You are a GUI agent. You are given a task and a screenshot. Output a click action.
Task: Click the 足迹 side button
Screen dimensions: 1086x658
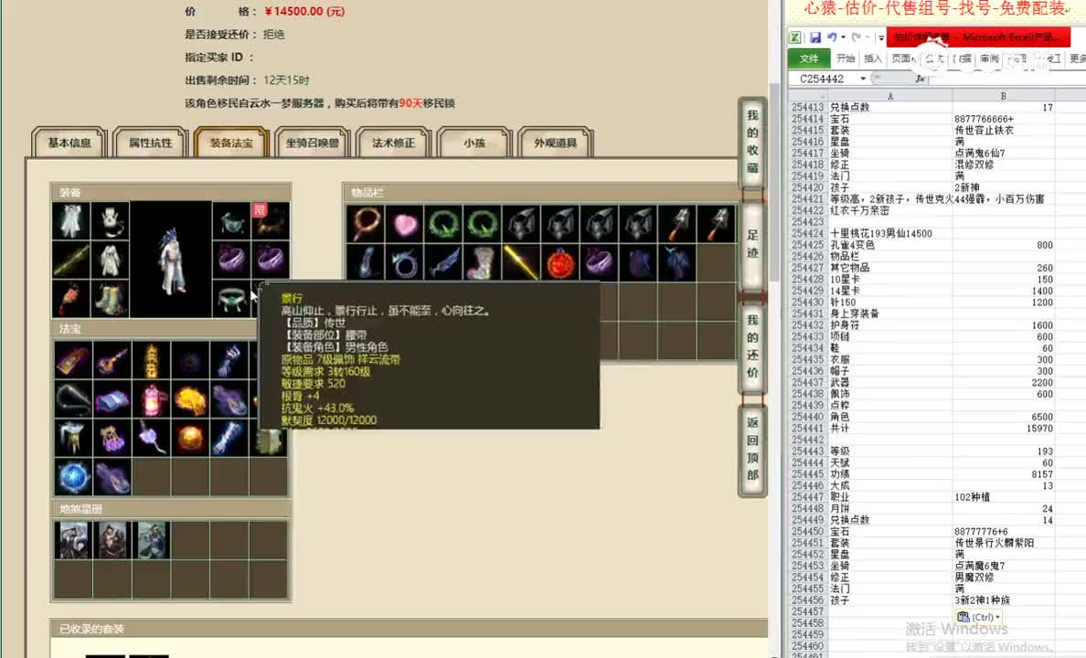click(752, 244)
